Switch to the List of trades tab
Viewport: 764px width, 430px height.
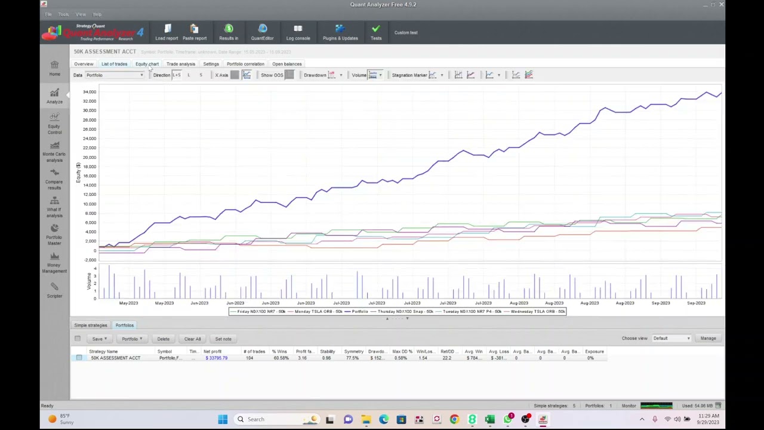point(114,64)
